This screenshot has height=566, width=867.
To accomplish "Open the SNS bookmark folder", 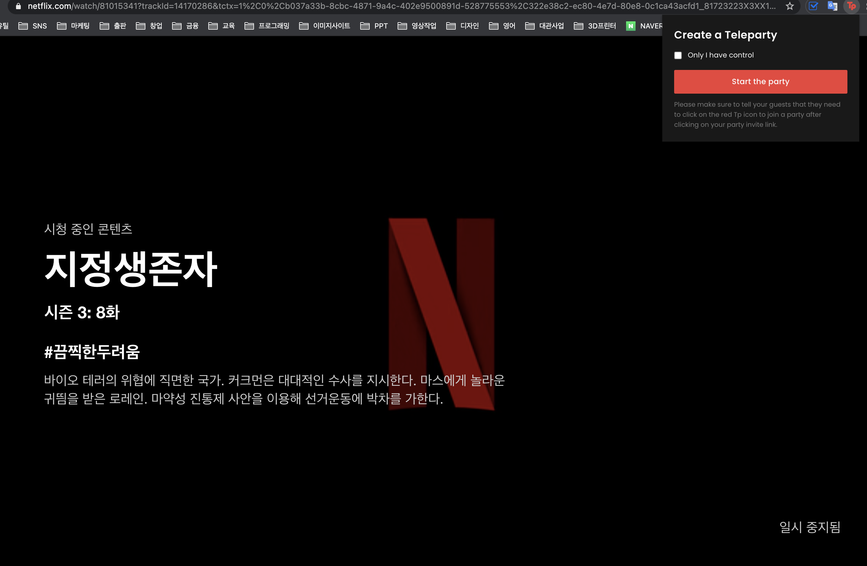I will pos(32,26).
